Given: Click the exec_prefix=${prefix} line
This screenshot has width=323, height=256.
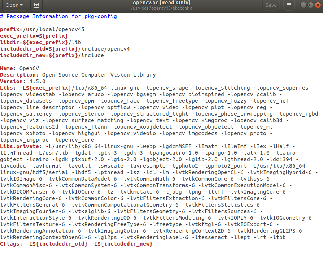Looking at the screenshot, I should pyautogui.click(x=34, y=36).
